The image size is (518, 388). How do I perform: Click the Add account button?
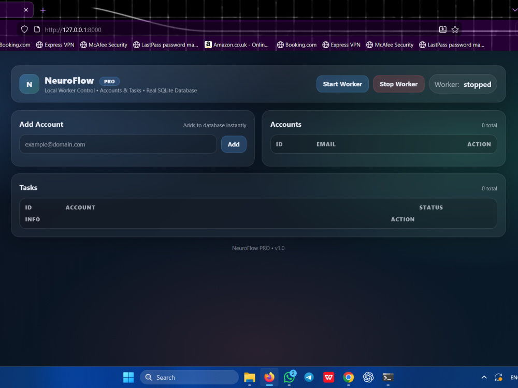(234, 144)
